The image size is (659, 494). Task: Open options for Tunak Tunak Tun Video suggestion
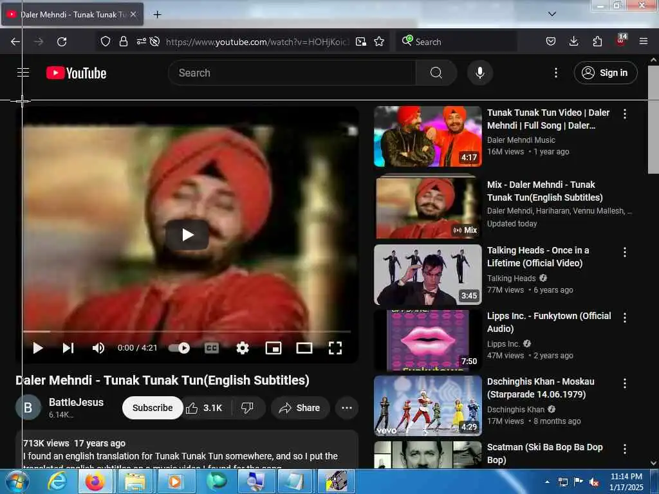coord(625,114)
